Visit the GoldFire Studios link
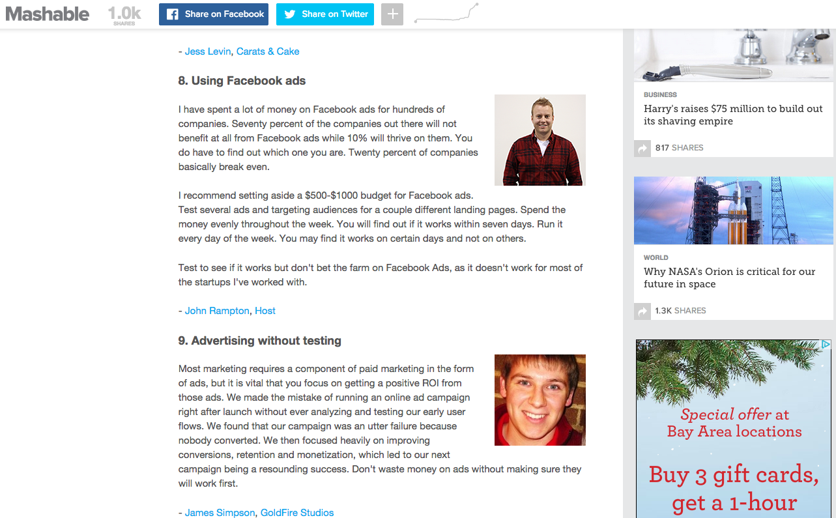Image resolution: width=836 pixels, height=518 pixels. point(297,513)
